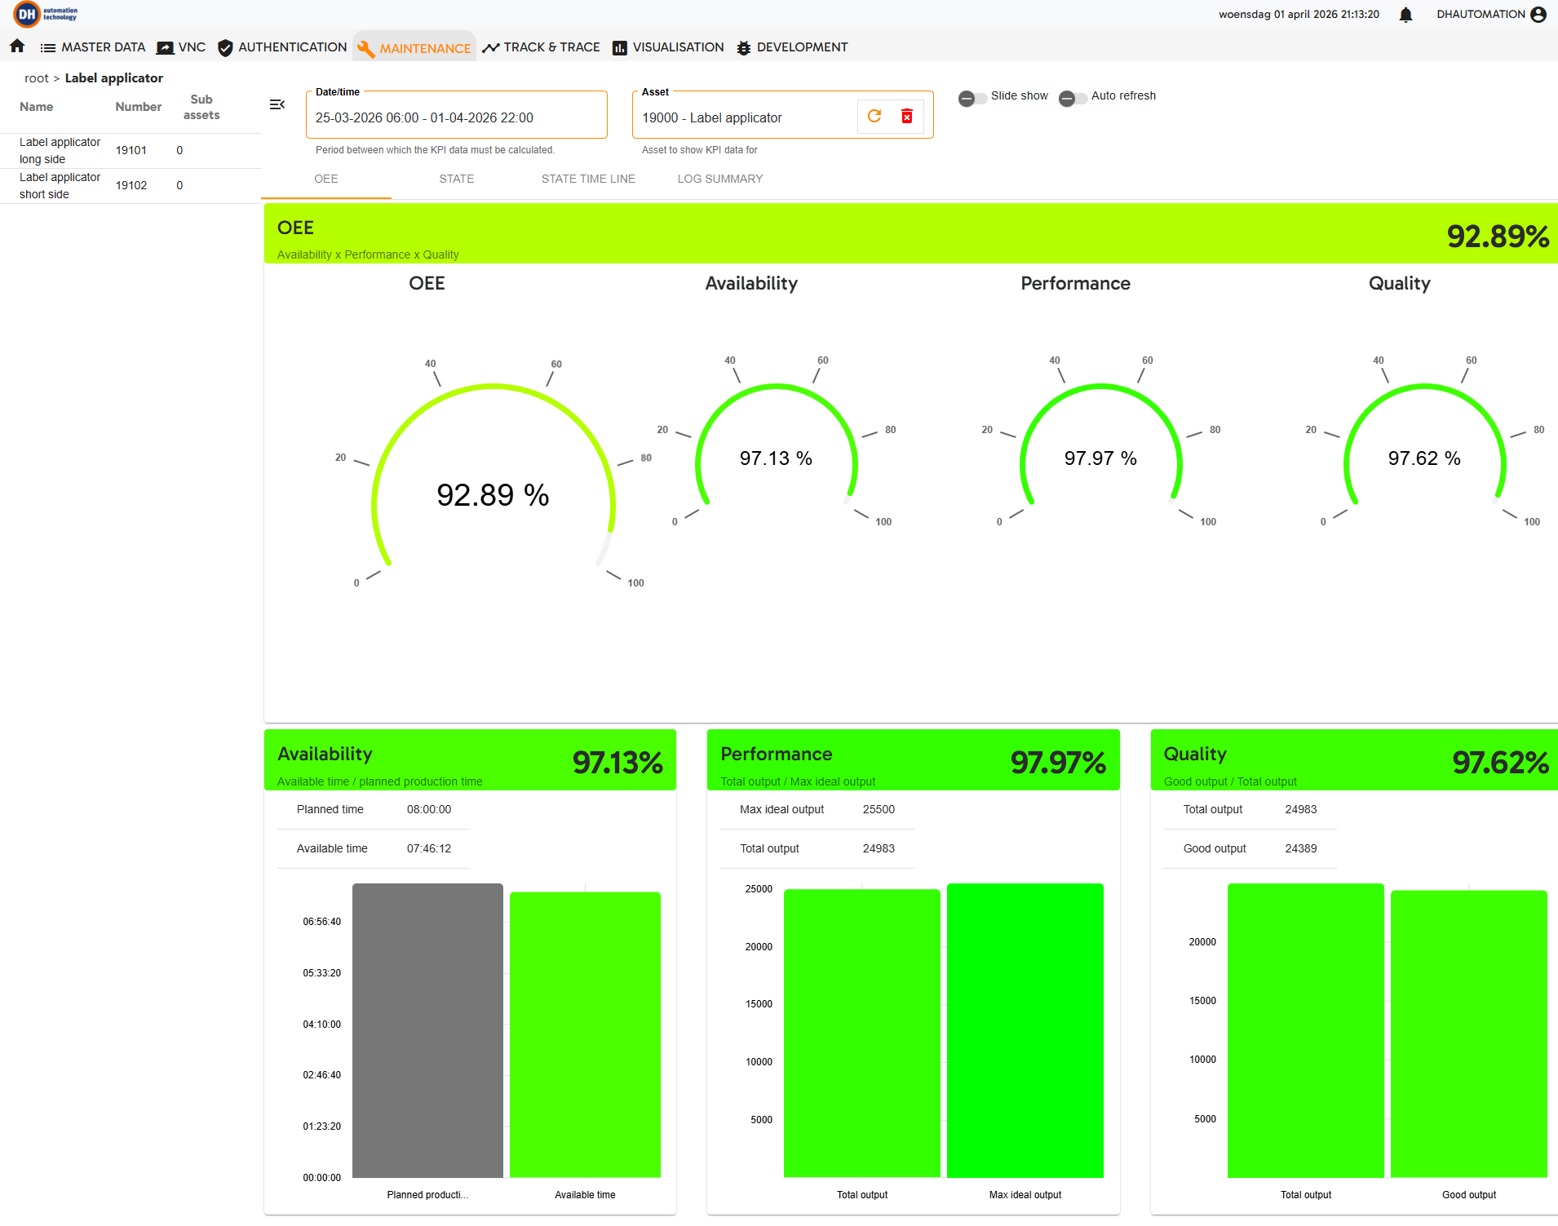Click the root breadcrumb link
1558x1226 pixels.
coord(37,78)
